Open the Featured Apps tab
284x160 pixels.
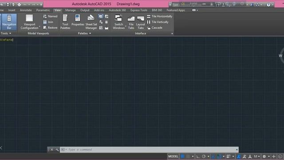[x=176, y=10]
